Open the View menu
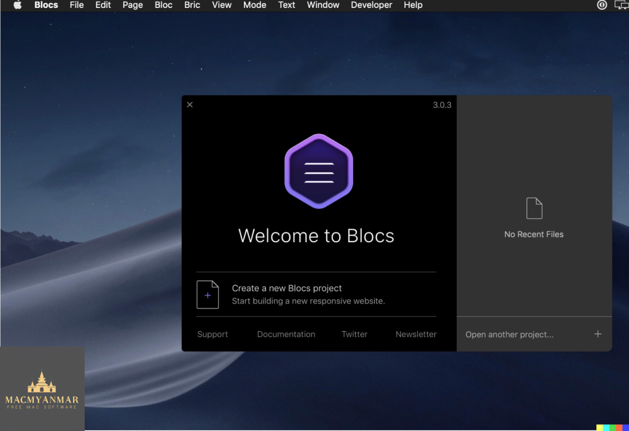The height and width of the screenshot is (431, 629). 222,5
